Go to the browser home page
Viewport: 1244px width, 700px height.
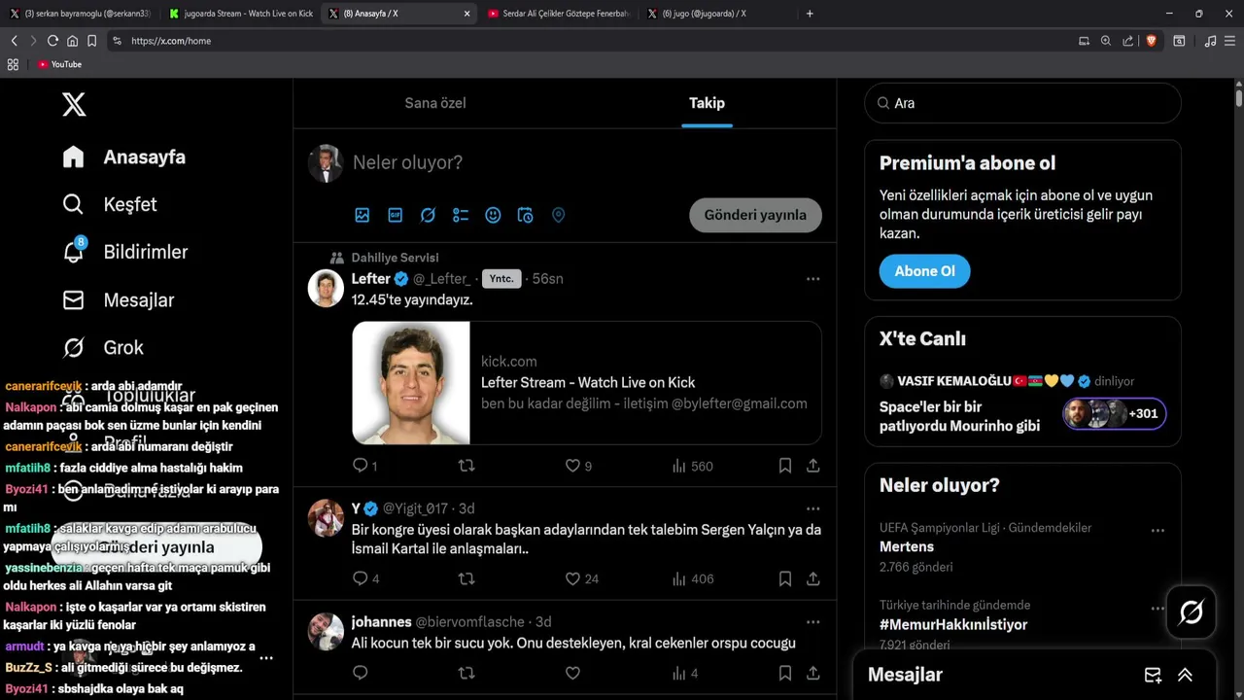pos(72,41)
